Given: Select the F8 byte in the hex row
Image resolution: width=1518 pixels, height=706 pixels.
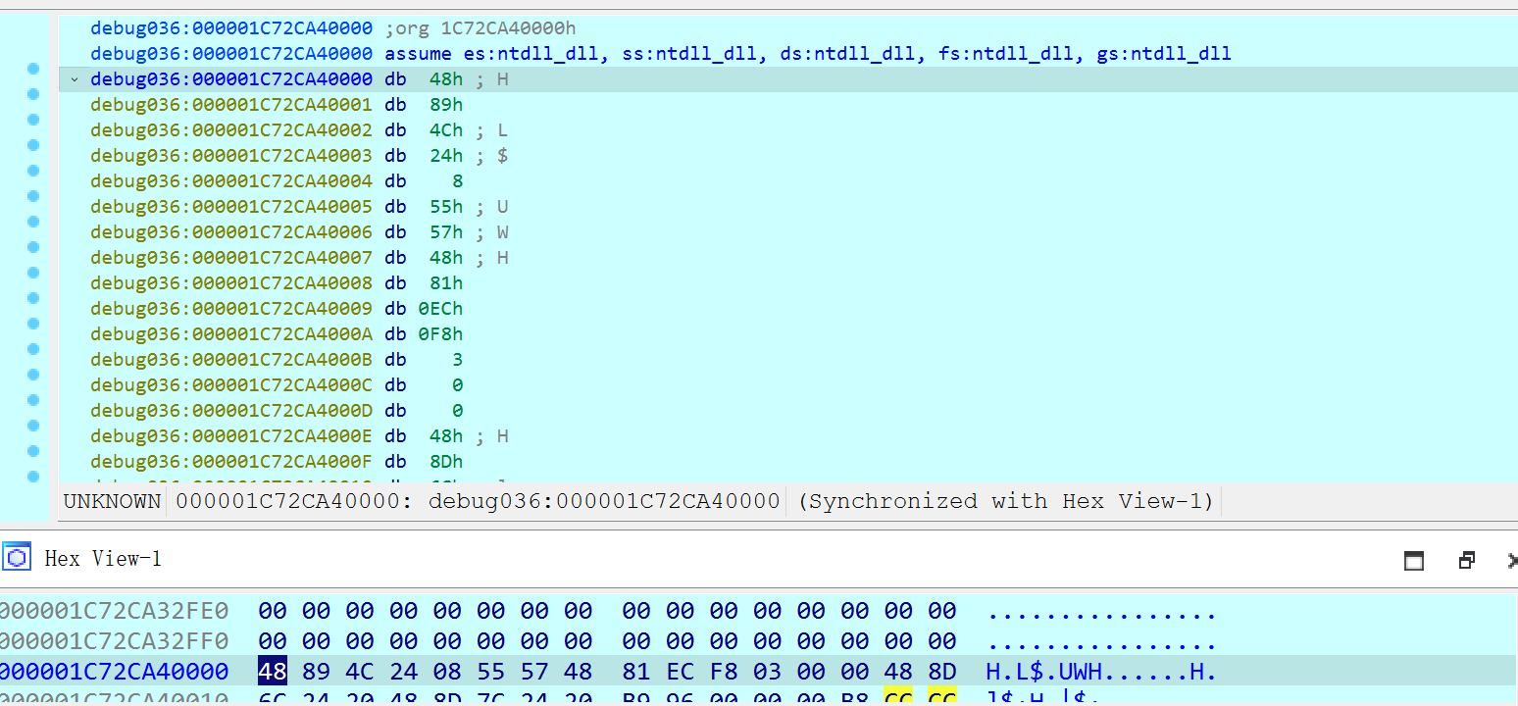Looking at the screenshot, I should coord(723,672).
